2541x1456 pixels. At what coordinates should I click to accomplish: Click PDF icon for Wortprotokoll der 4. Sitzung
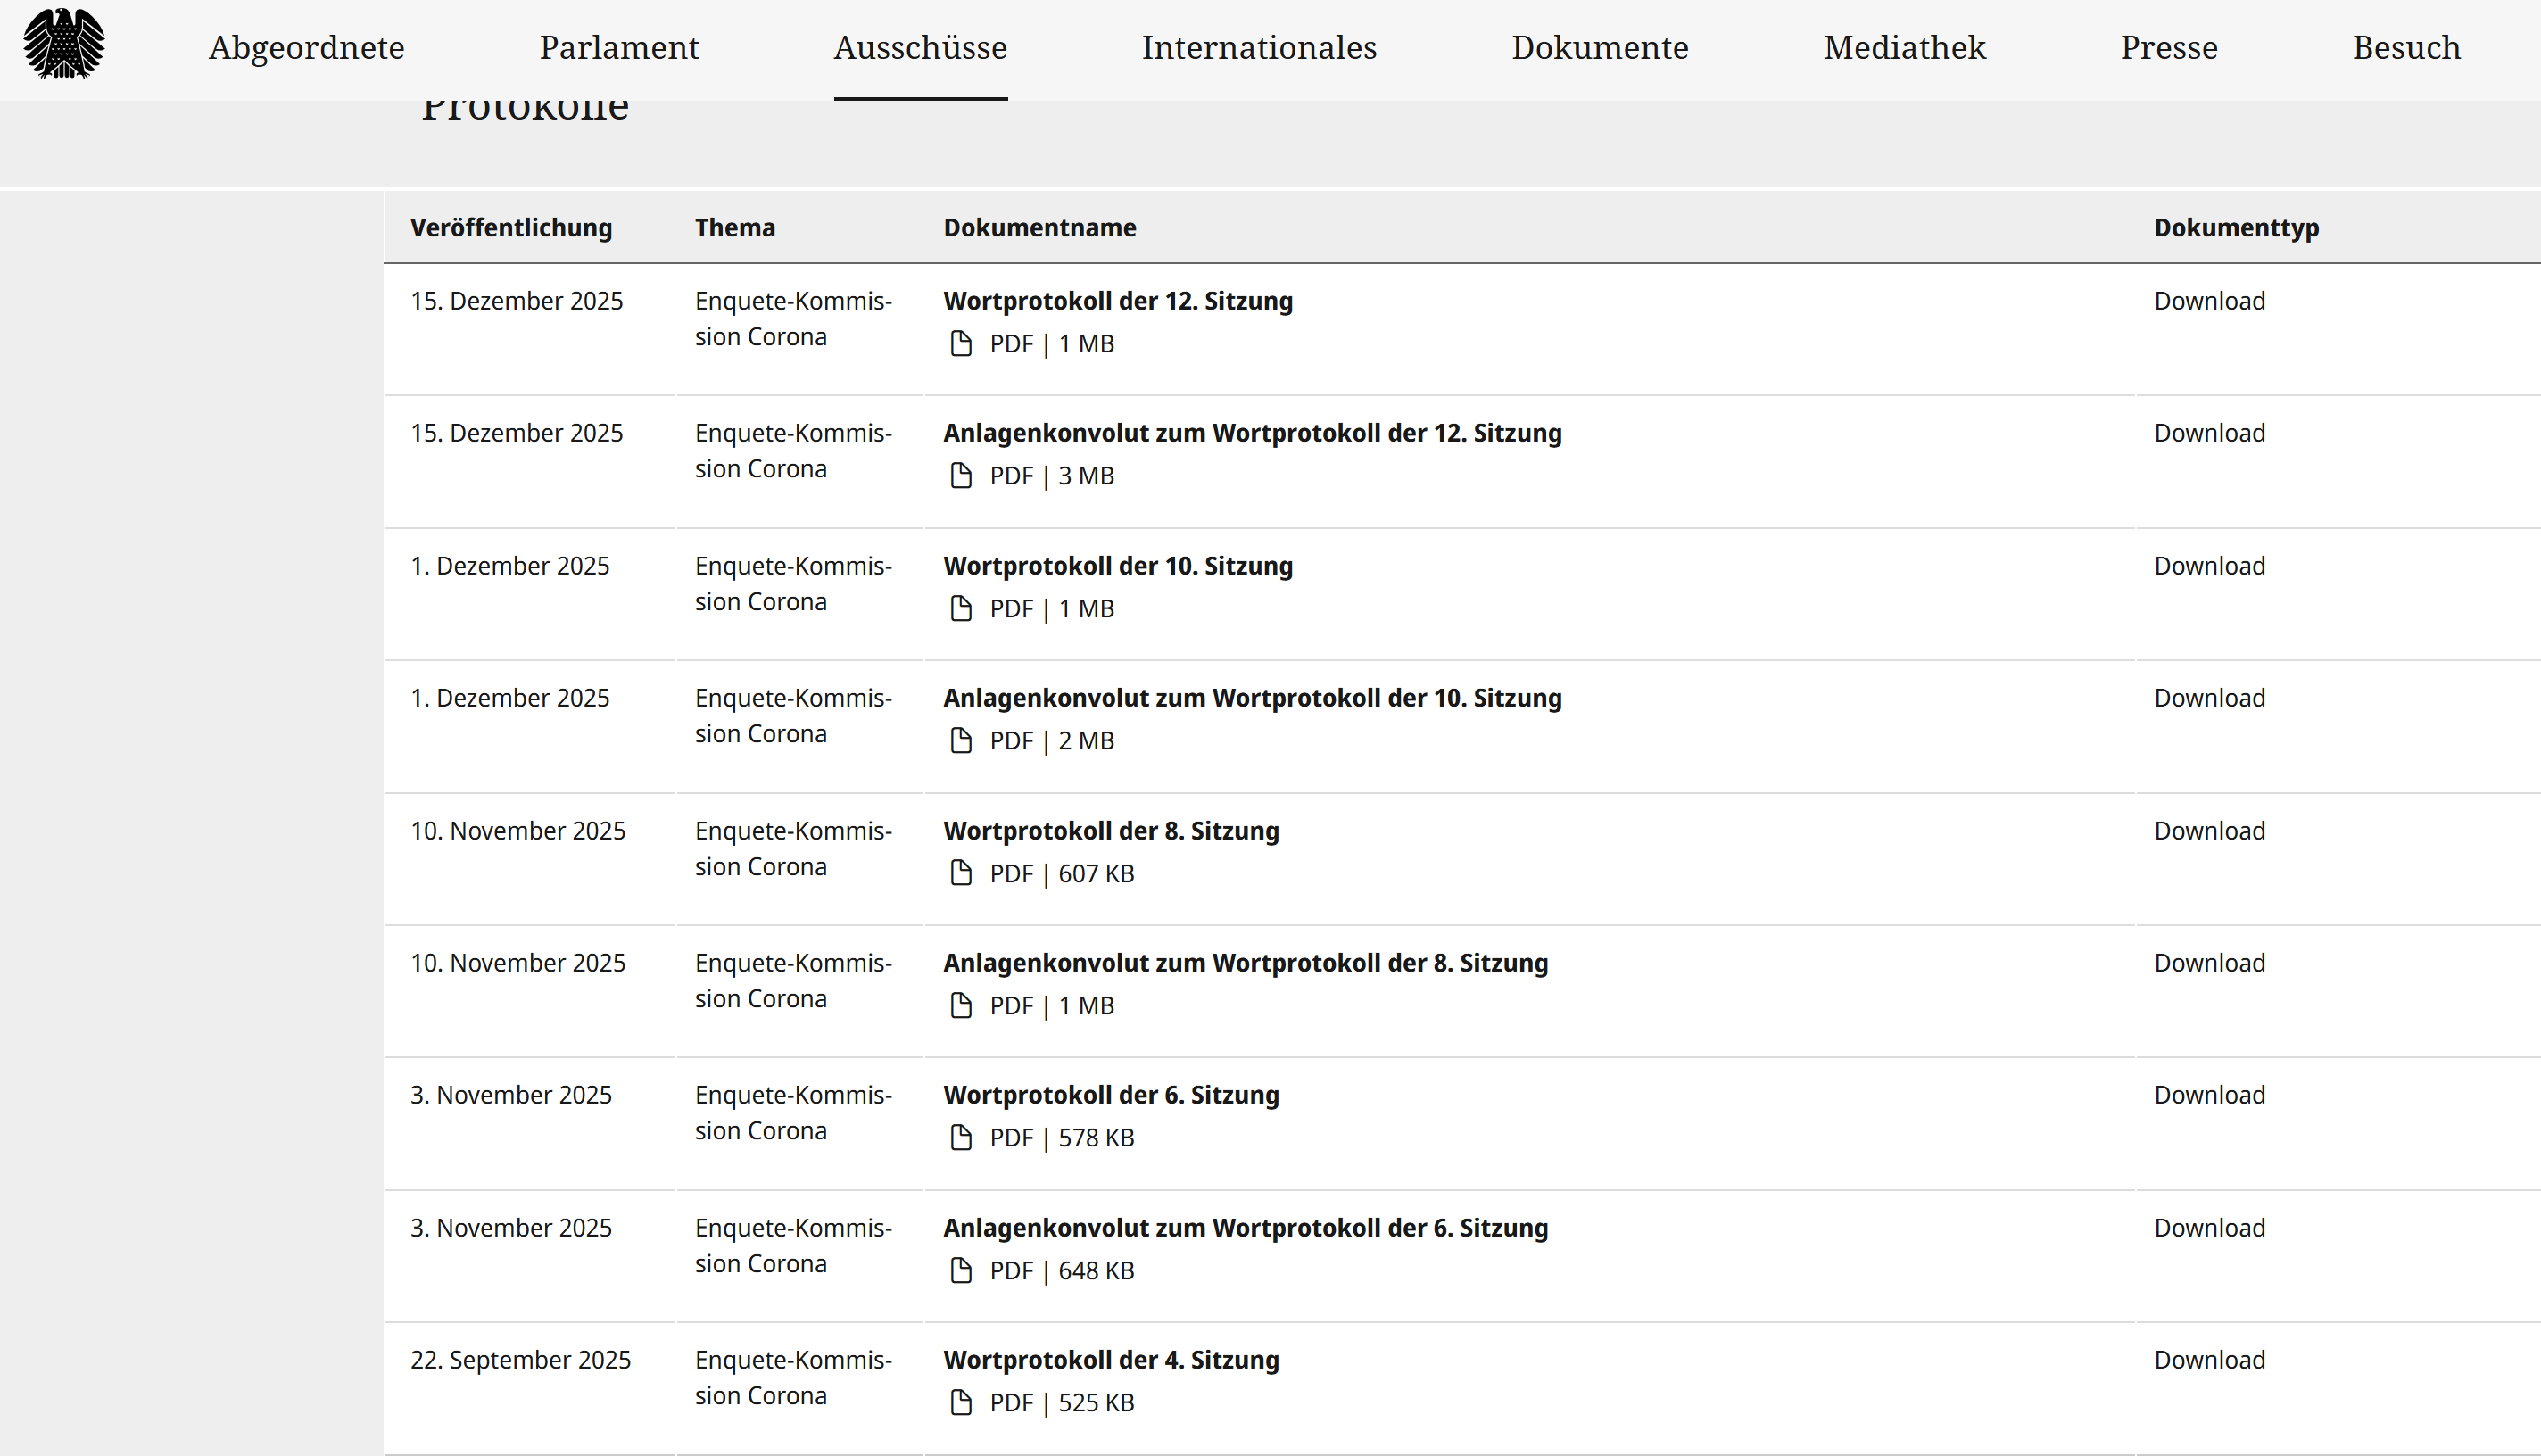[x=960, y=1403]
